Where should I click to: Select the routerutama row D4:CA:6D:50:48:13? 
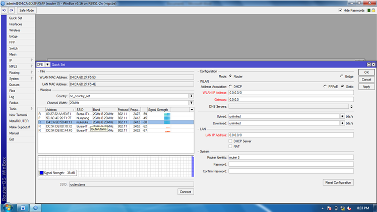116,122
